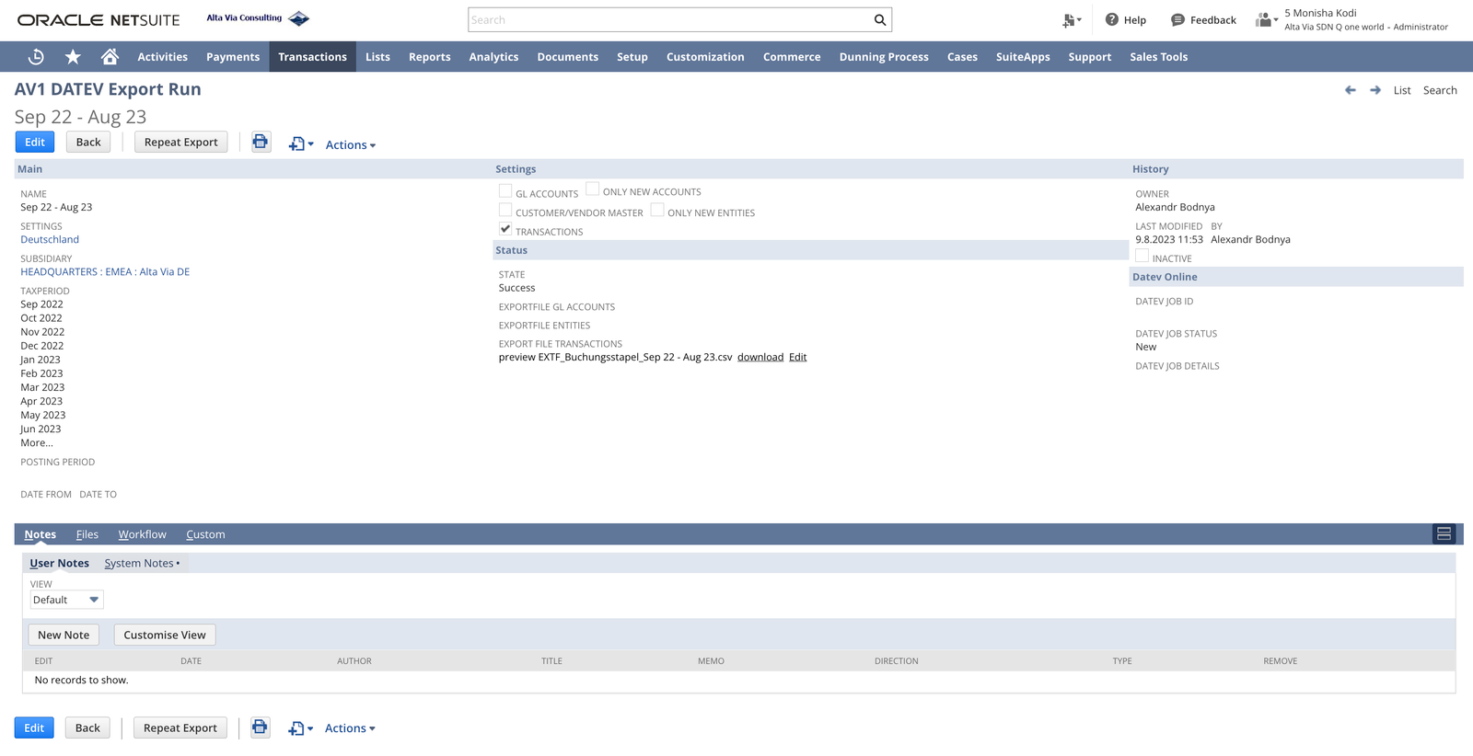Go to next record arrow
This screenshot has width=1473, height=756.
coord(1375,90)
